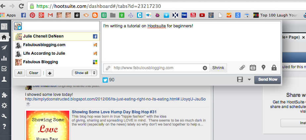Open Dee Williamson's profile link
The height and width of the screenshot is (140, 306).
(x=45, y=86)
